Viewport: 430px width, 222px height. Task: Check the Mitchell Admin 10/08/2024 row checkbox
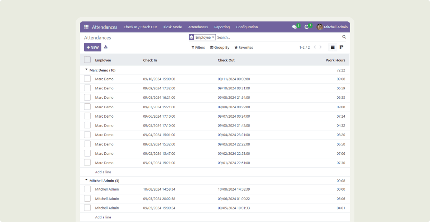pos(87,189)
